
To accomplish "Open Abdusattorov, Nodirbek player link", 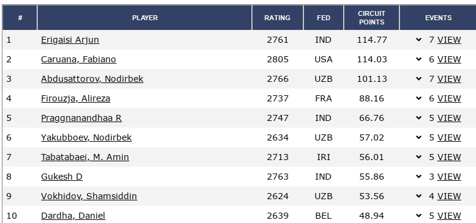I will 92,79.
